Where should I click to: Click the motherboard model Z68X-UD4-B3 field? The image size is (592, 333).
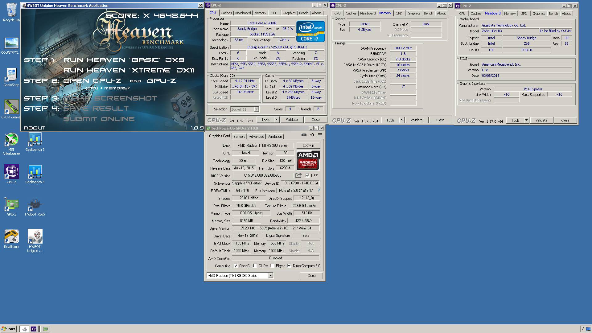click(x=510, y=31)
